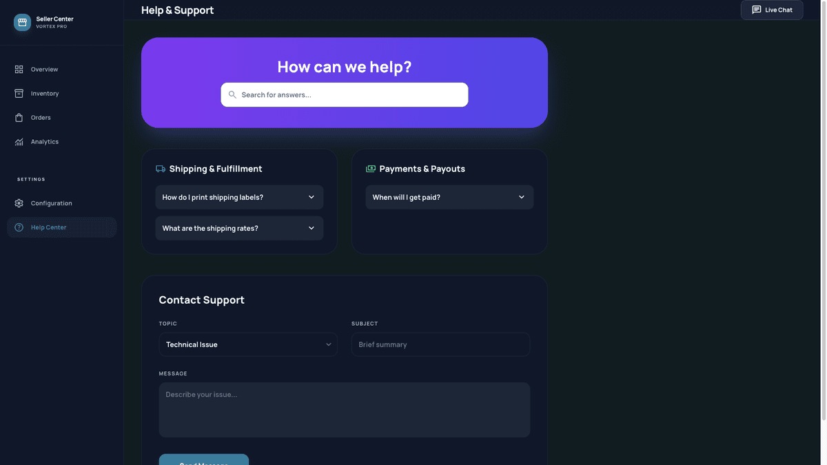
Task: Expand 'What are the shipping rates?'
Action: pos(239,228)
